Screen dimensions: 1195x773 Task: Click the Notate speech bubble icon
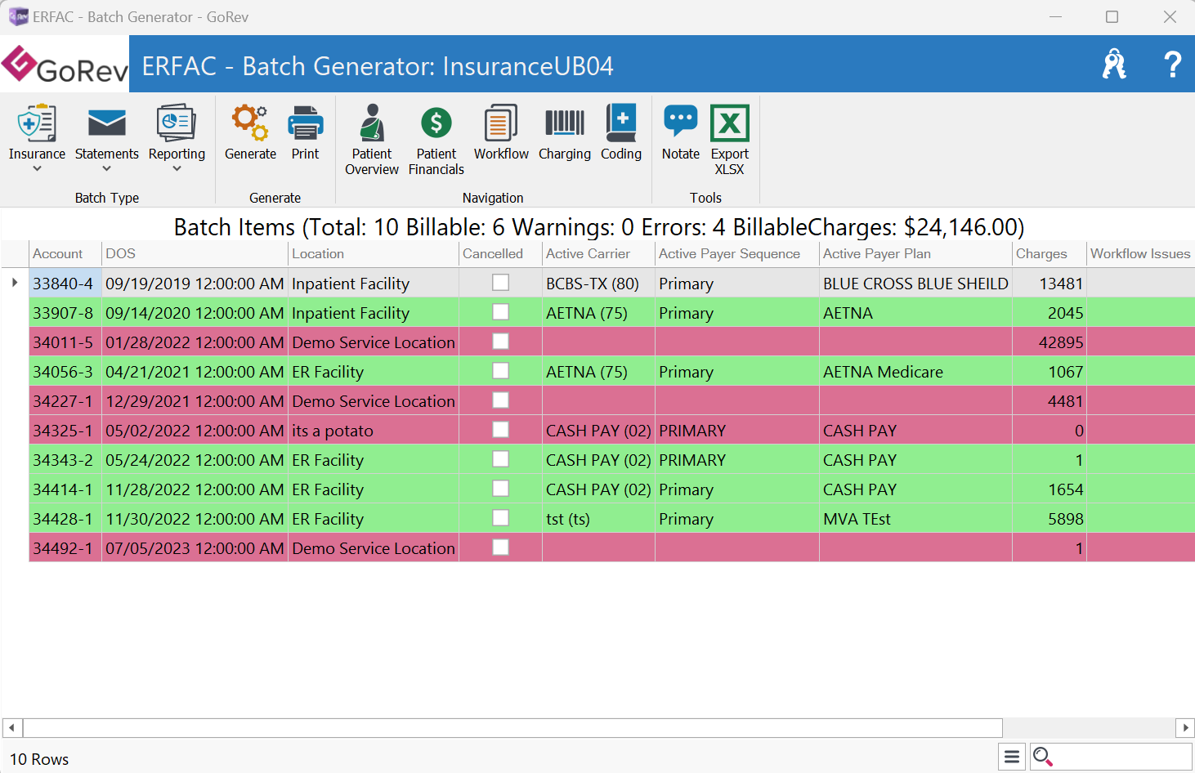tap(681, 122)
